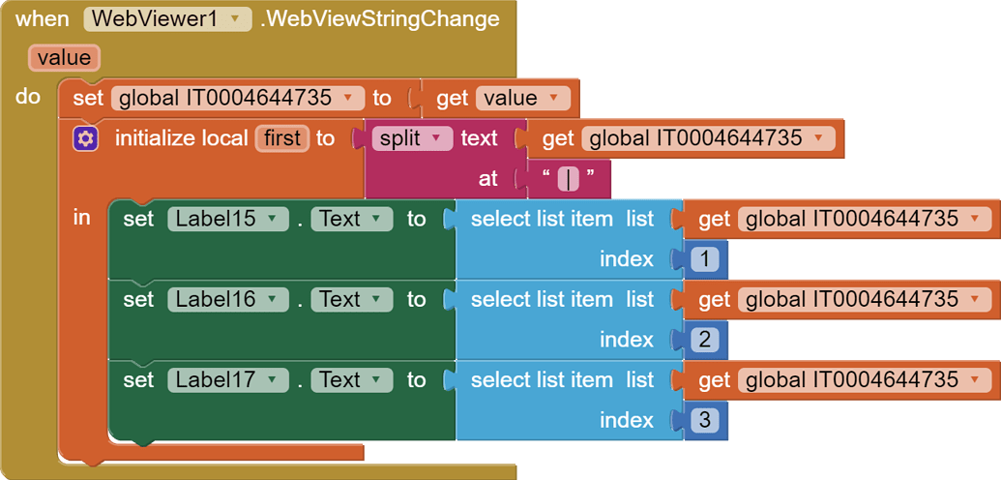
Task: Click the index number 2 block
Action: (x=705, y=340)
